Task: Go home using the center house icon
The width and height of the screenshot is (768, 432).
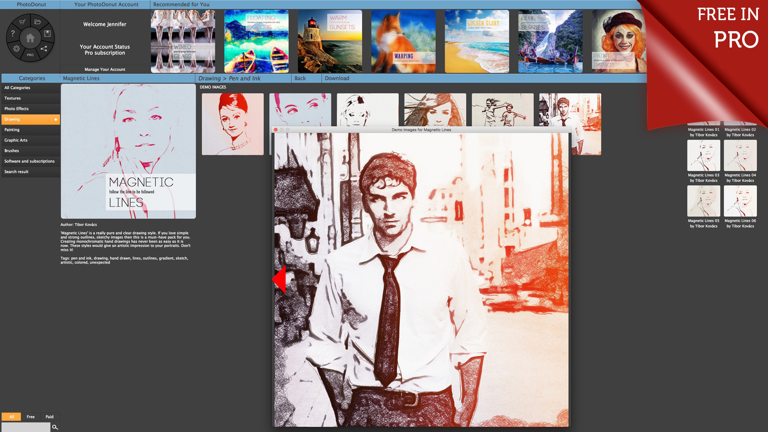Action: point(30,38)
